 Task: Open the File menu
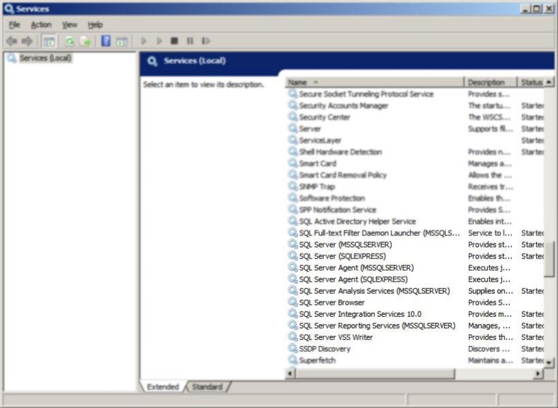tap(14, 24)
